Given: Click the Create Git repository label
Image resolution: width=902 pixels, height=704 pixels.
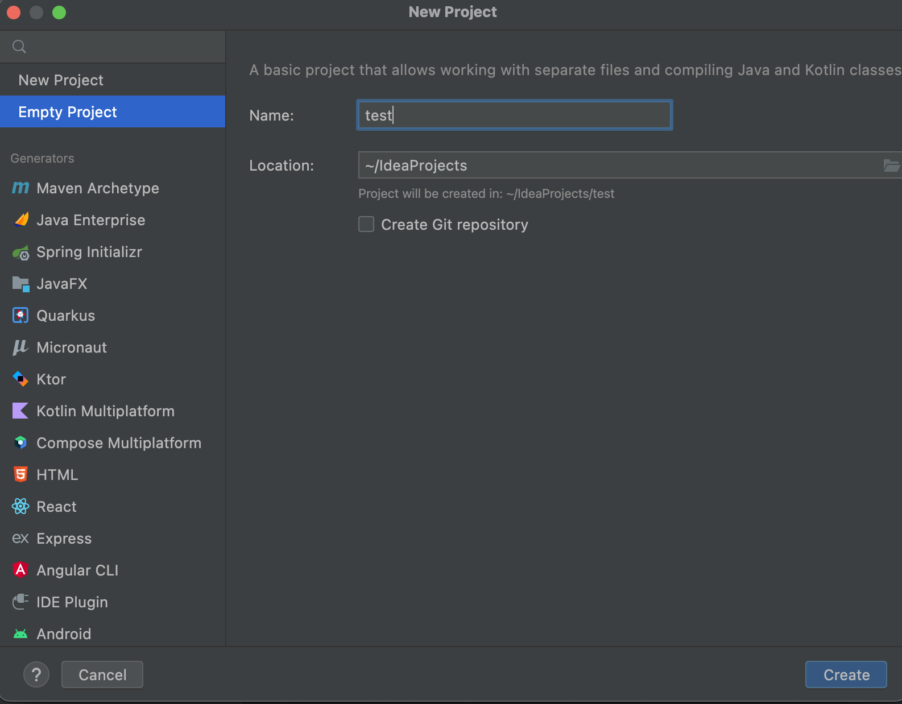Looking at the screenshot, I should pyautogui.click(x=455, y=225).
